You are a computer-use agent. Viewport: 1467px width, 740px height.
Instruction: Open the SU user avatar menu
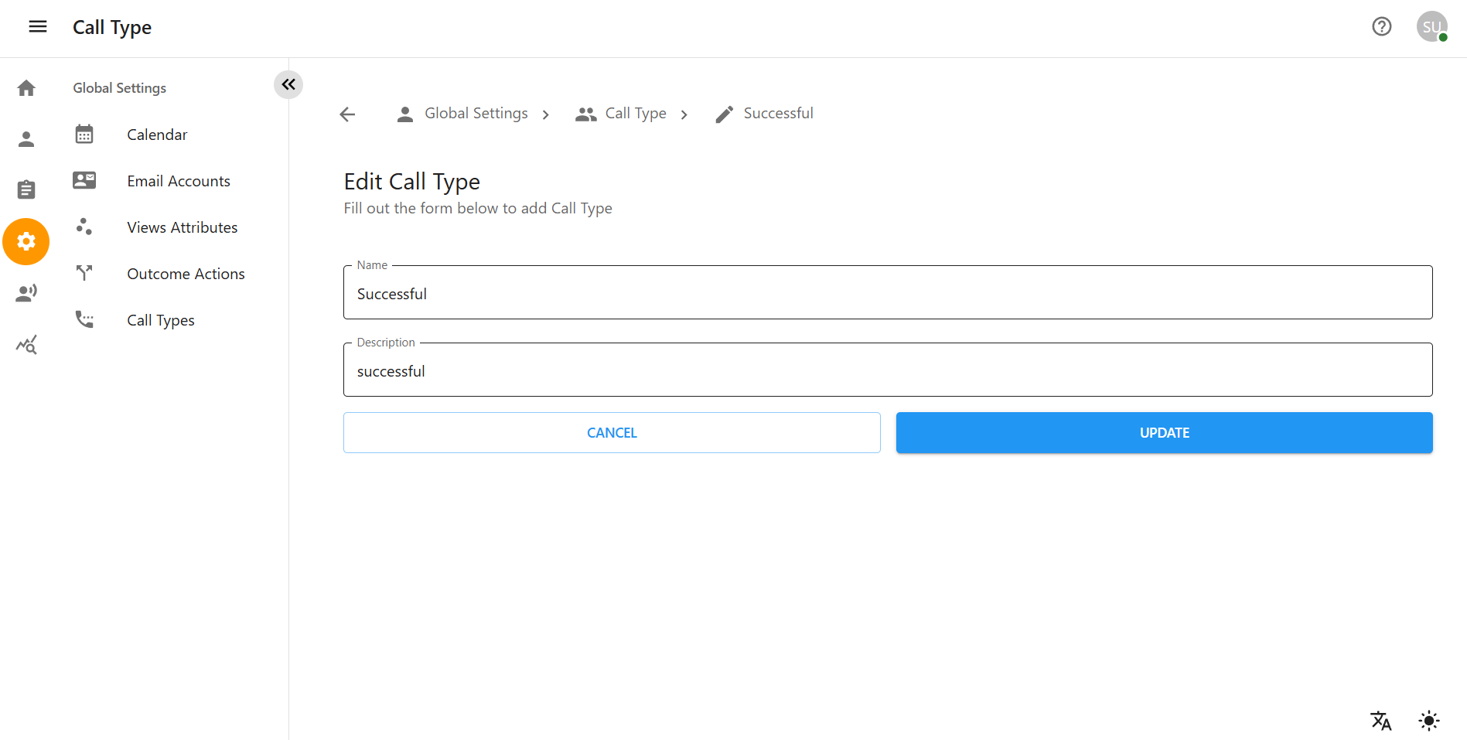pyautogui.click(x=1432, y=26)
